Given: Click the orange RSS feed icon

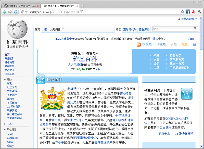Looking at the screenshot, I should coord(139,45).
